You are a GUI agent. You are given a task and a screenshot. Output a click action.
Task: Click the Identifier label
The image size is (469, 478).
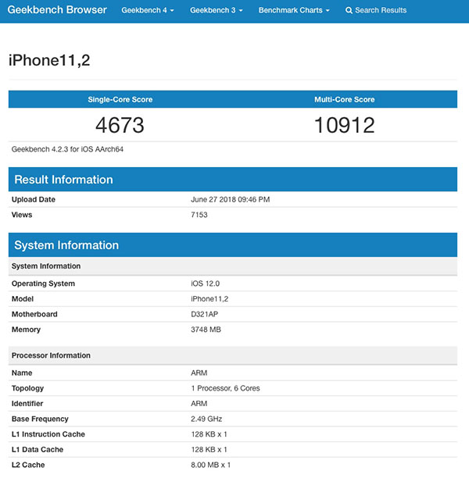[27, 403]
